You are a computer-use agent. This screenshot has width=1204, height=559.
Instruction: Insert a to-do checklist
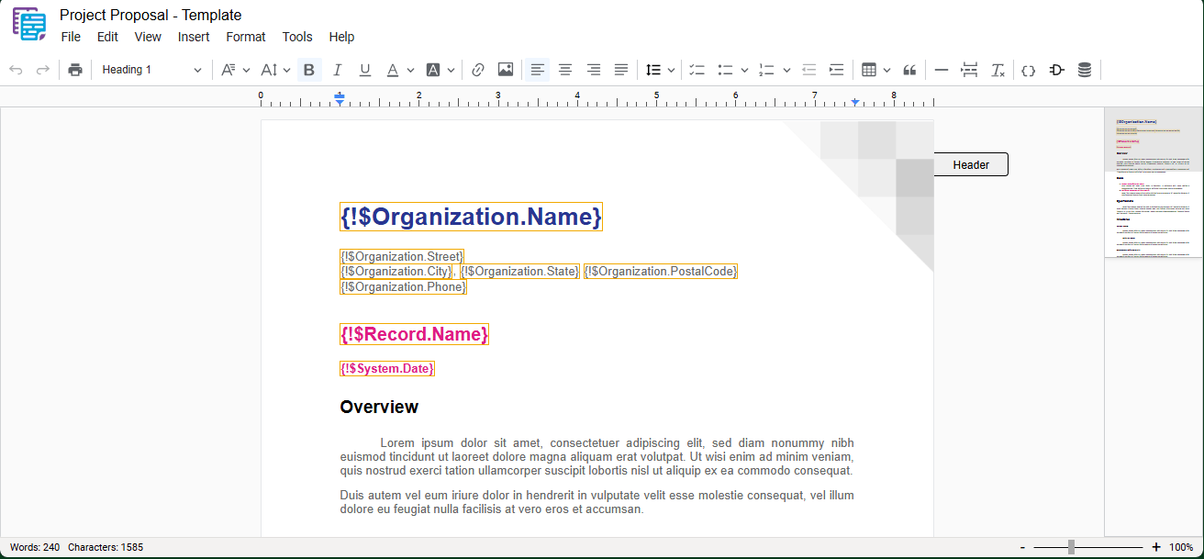pyautogui.click(x=697, y=70)
